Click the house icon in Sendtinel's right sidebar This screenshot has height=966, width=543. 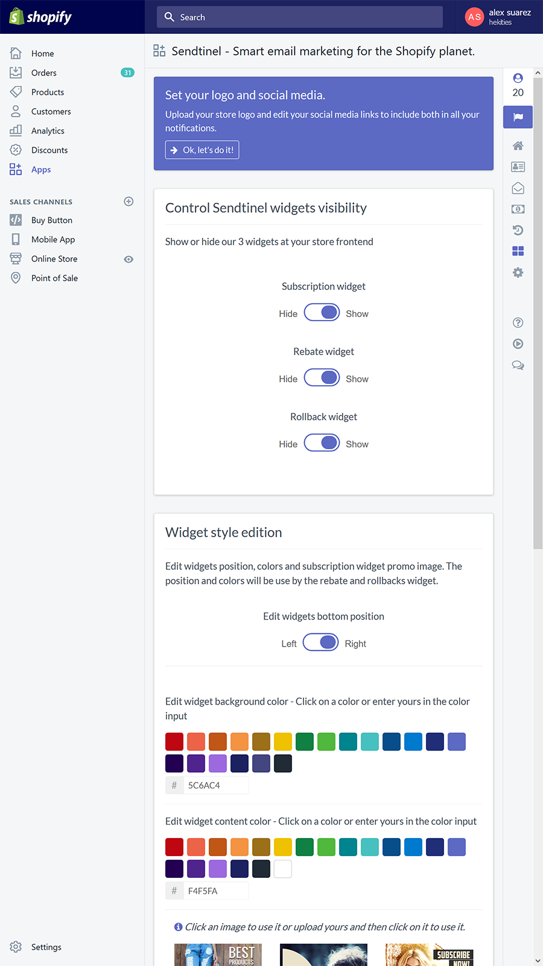click(x=518, y=146)
